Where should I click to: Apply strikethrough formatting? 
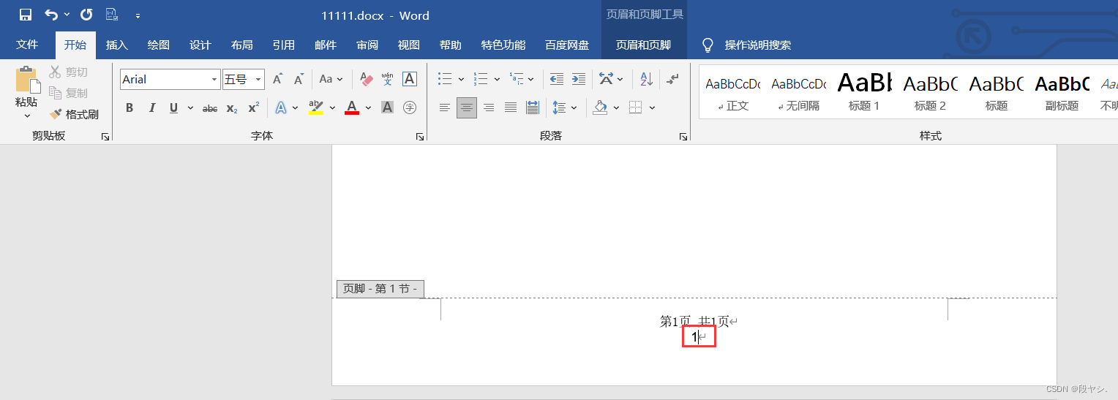[x=210, y=108]
